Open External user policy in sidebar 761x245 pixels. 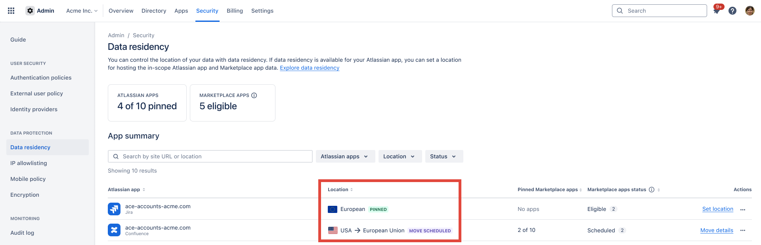pos(36,93)
